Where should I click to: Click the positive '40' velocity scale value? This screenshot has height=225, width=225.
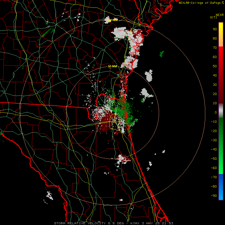215,75
